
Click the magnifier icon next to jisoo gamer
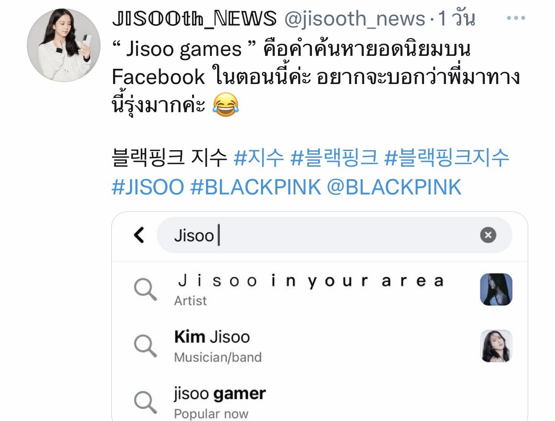click(x=145, y=402)
